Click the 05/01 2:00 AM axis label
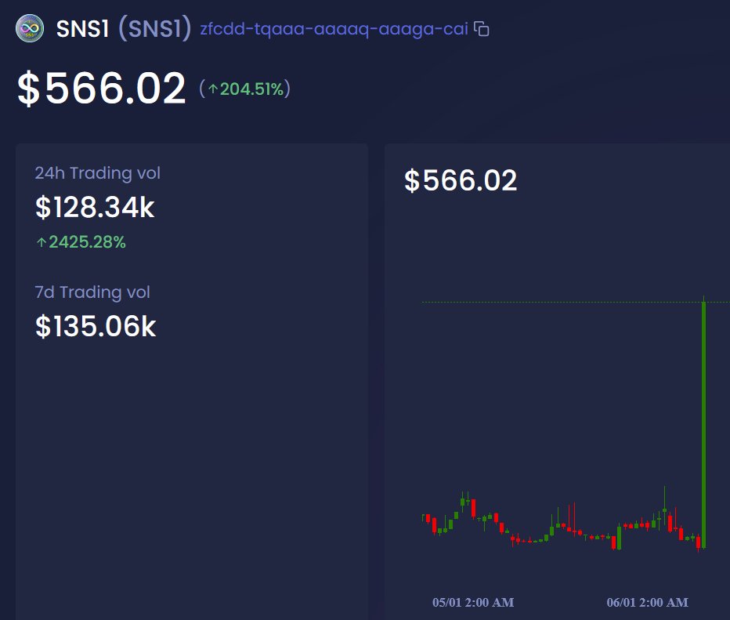The width and height of the screenshot is (730, 620). pos(473,602)
